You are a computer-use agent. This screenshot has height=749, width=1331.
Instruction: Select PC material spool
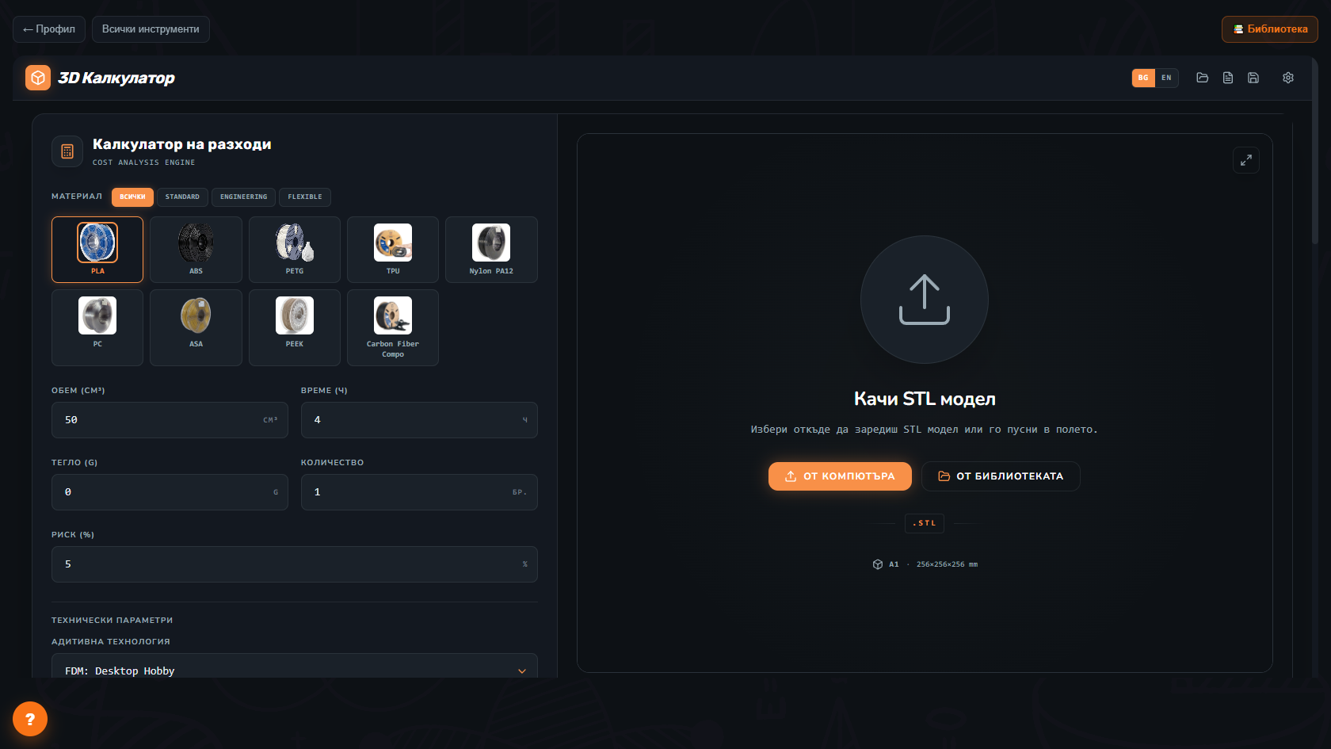97,327
